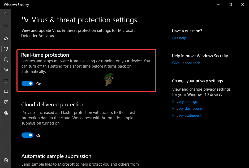
Task: Open Device performance & health heart icon
Action: [x=6, y=102]
